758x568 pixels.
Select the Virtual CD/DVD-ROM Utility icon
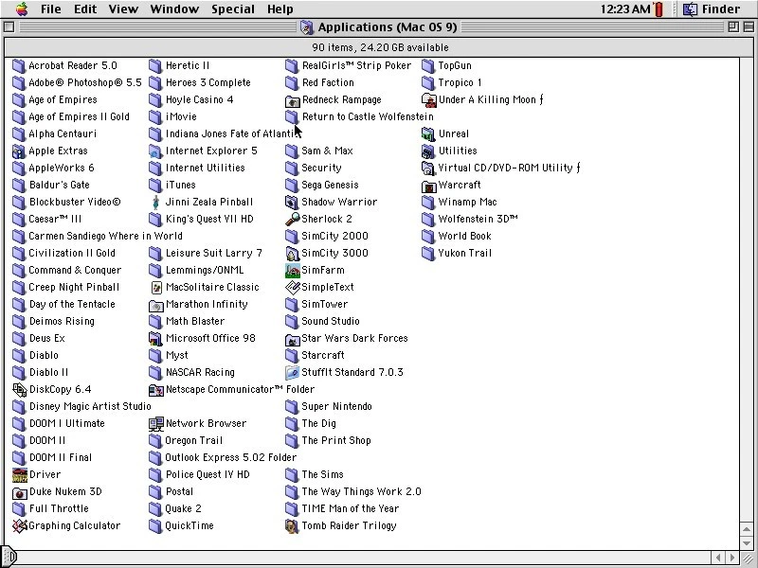click(428, 169)
